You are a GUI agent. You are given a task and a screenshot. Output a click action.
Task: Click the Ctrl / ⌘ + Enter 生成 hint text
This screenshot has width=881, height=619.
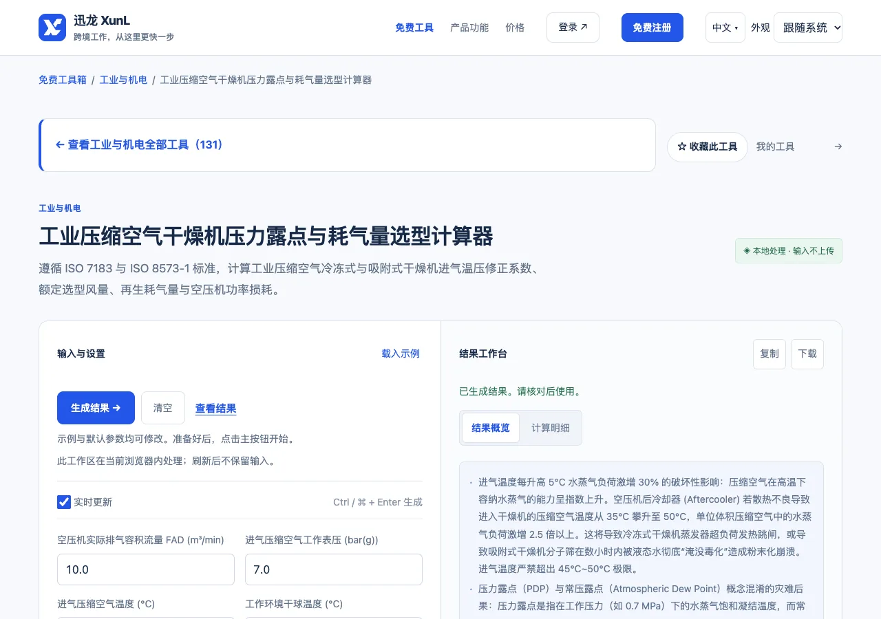coord(378,502)
